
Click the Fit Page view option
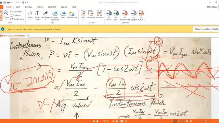pos(15,15)
